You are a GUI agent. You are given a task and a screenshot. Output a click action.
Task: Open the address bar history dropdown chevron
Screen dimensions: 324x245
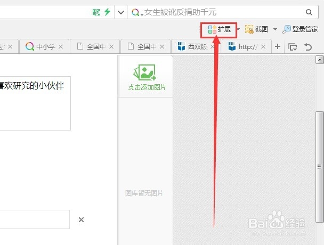121,12
